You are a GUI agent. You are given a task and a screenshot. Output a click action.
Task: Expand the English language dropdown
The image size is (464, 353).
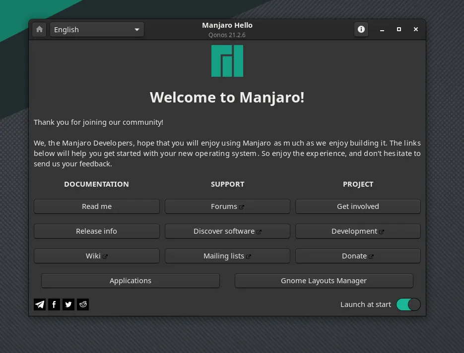[x=97, y=30]
